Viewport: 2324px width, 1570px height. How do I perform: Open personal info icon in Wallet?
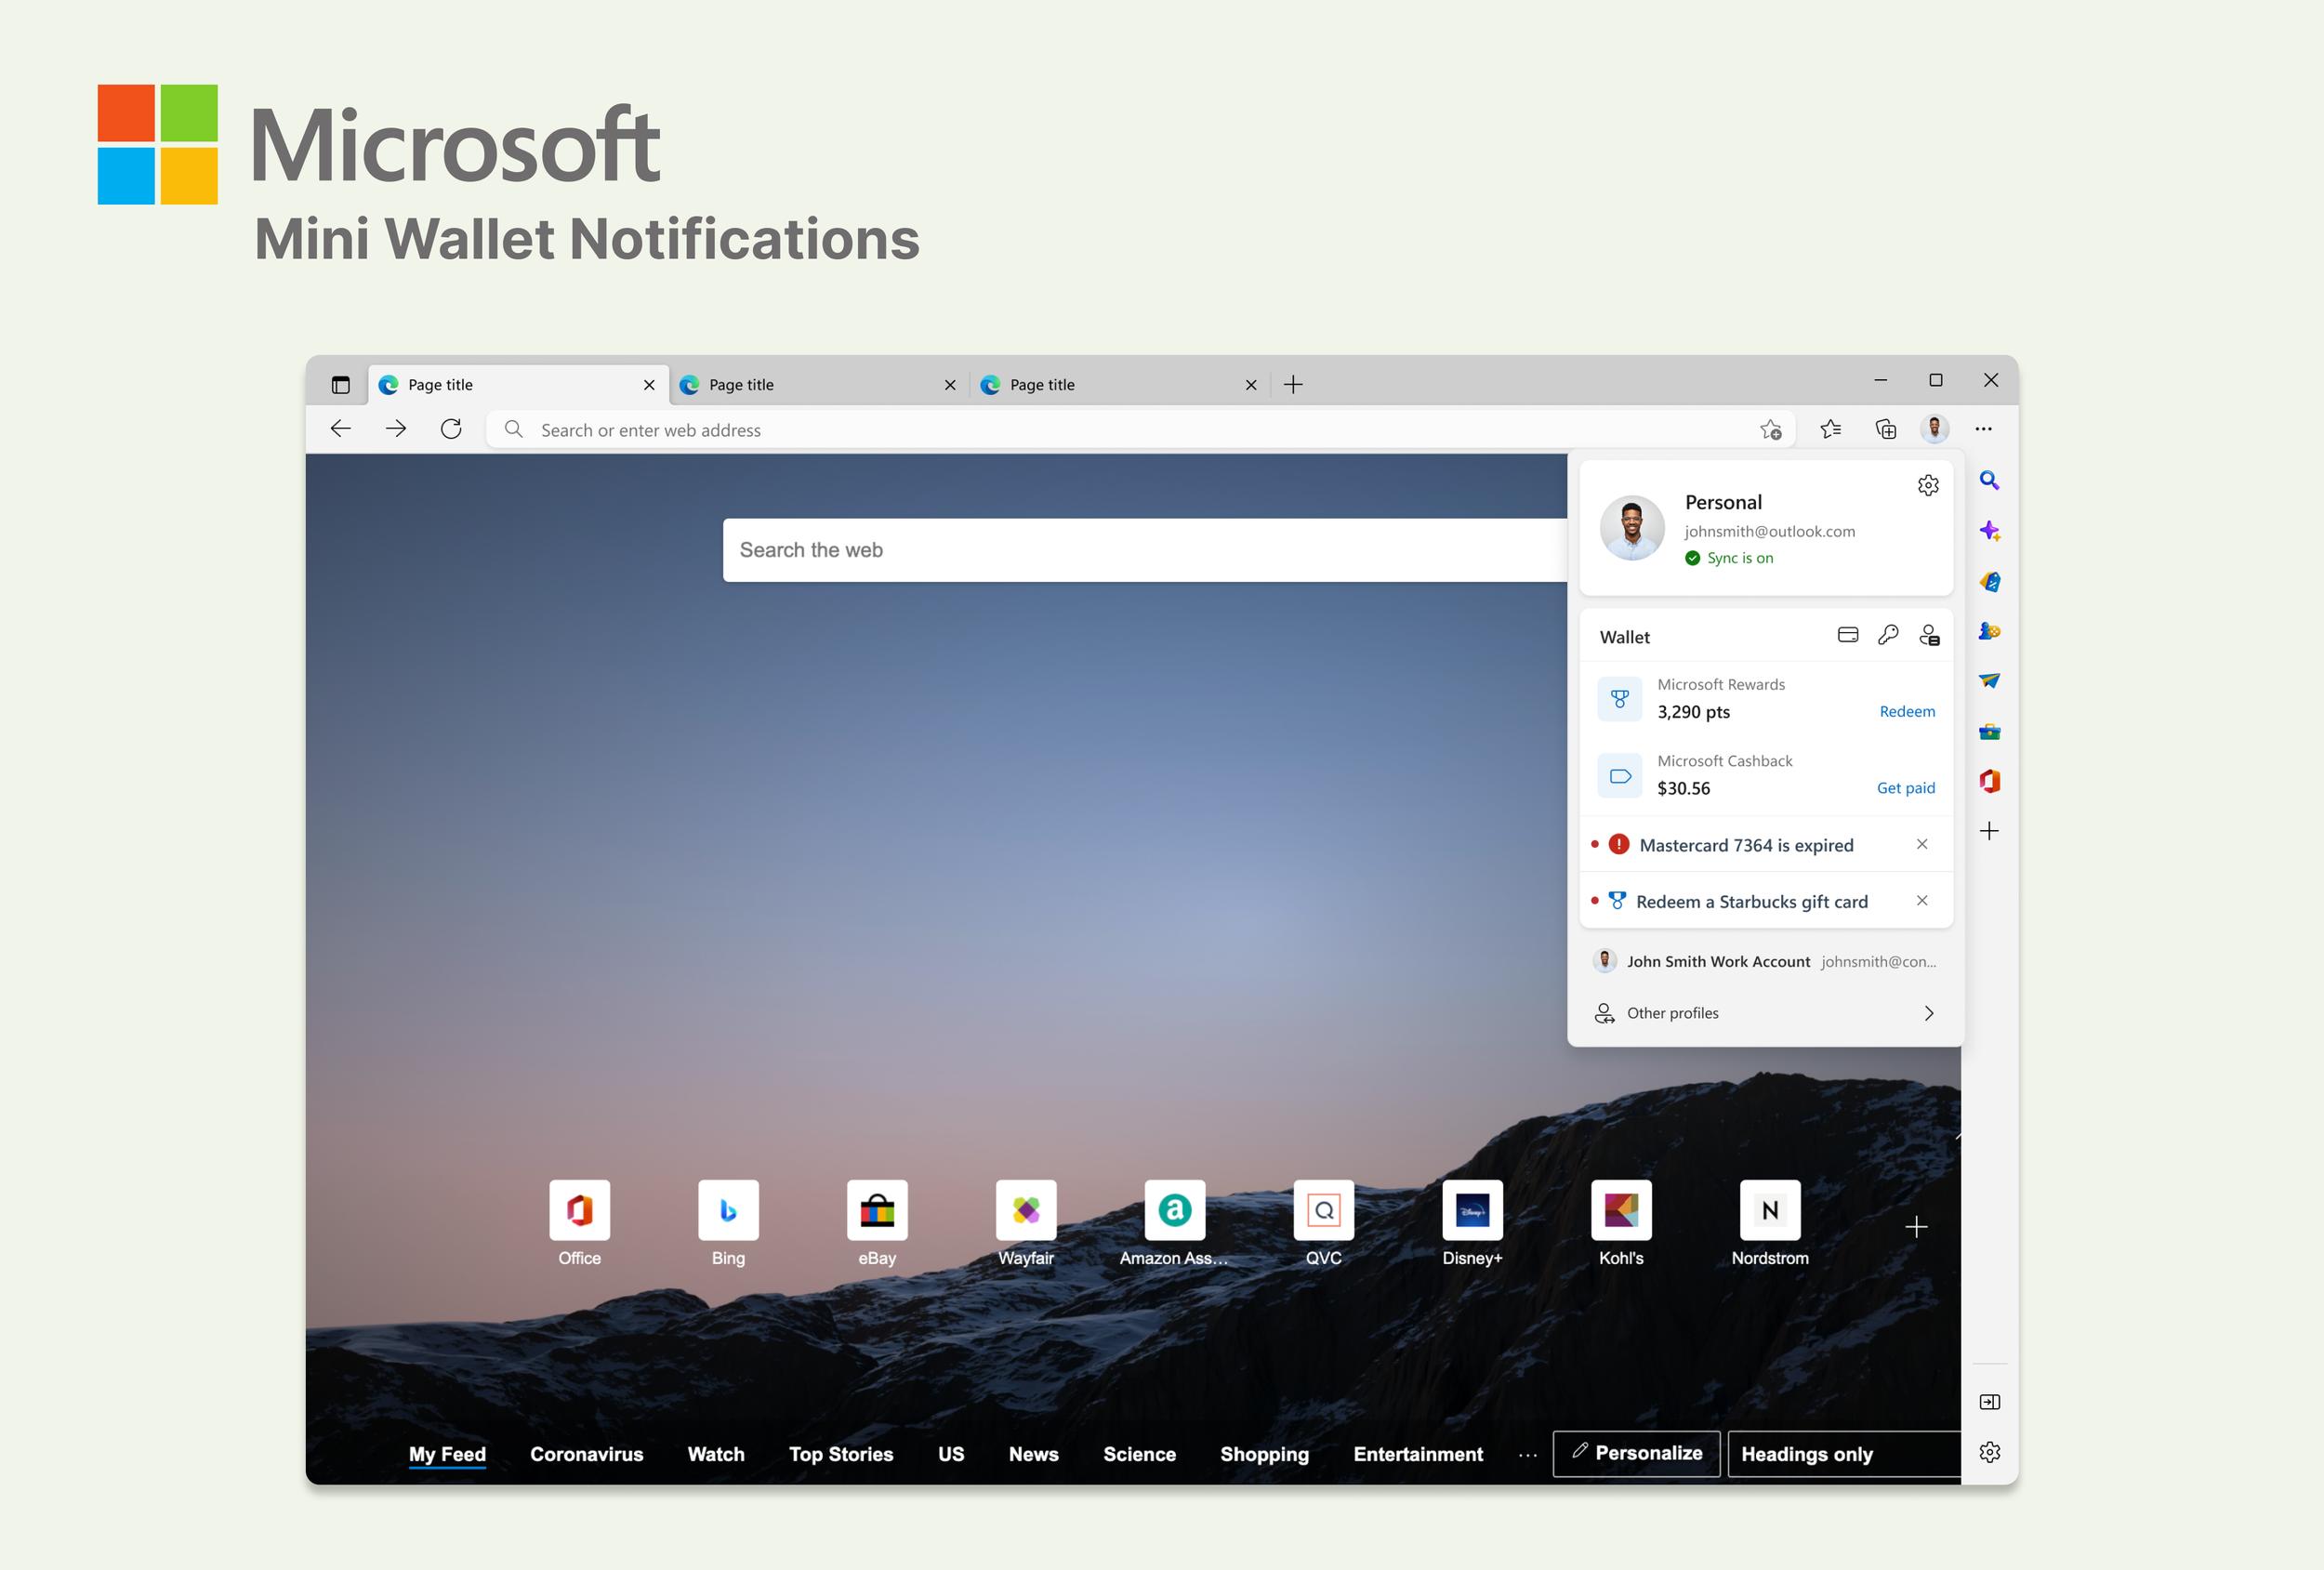tap(1929, 635)
